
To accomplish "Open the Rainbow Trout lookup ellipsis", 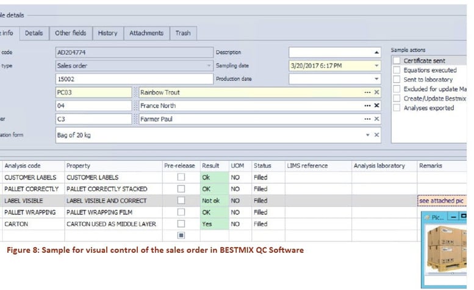I will [x=367, y=93].
